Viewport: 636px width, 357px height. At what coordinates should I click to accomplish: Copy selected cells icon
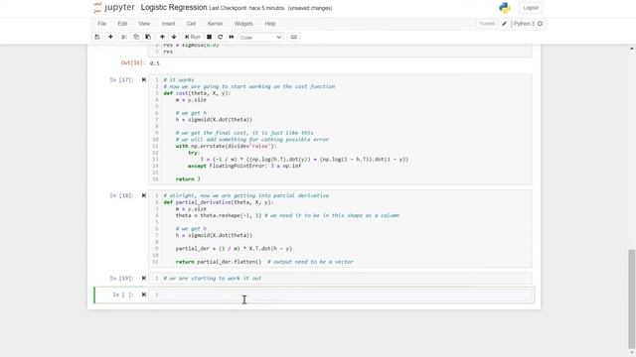(136, 37)
